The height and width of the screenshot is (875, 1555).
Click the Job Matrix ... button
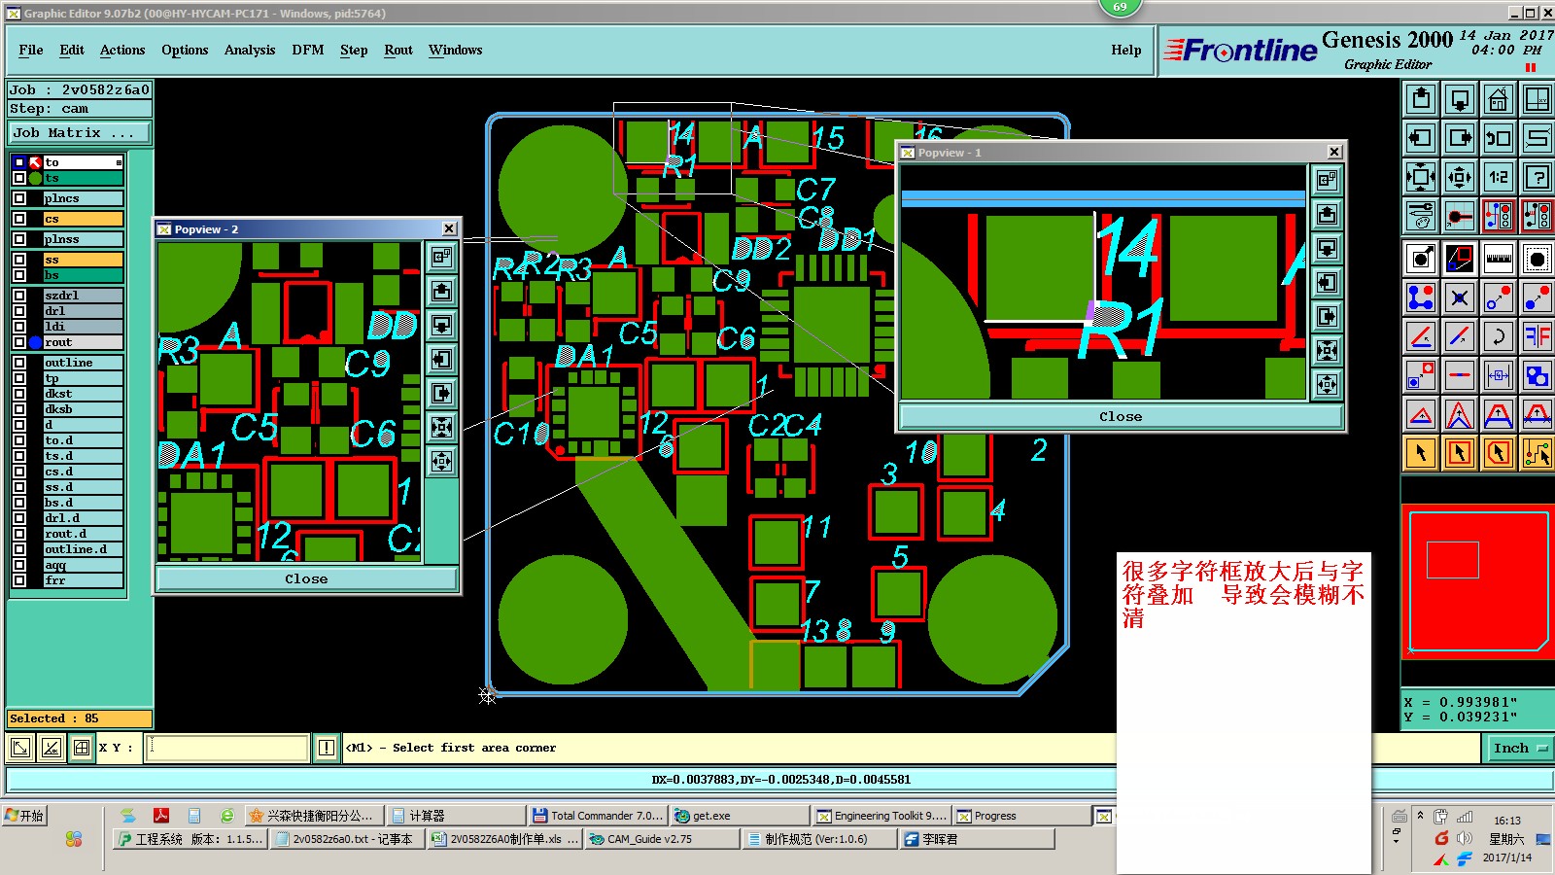point(81,132)
